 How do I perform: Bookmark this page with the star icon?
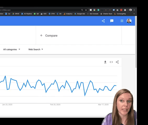[86, 10]
